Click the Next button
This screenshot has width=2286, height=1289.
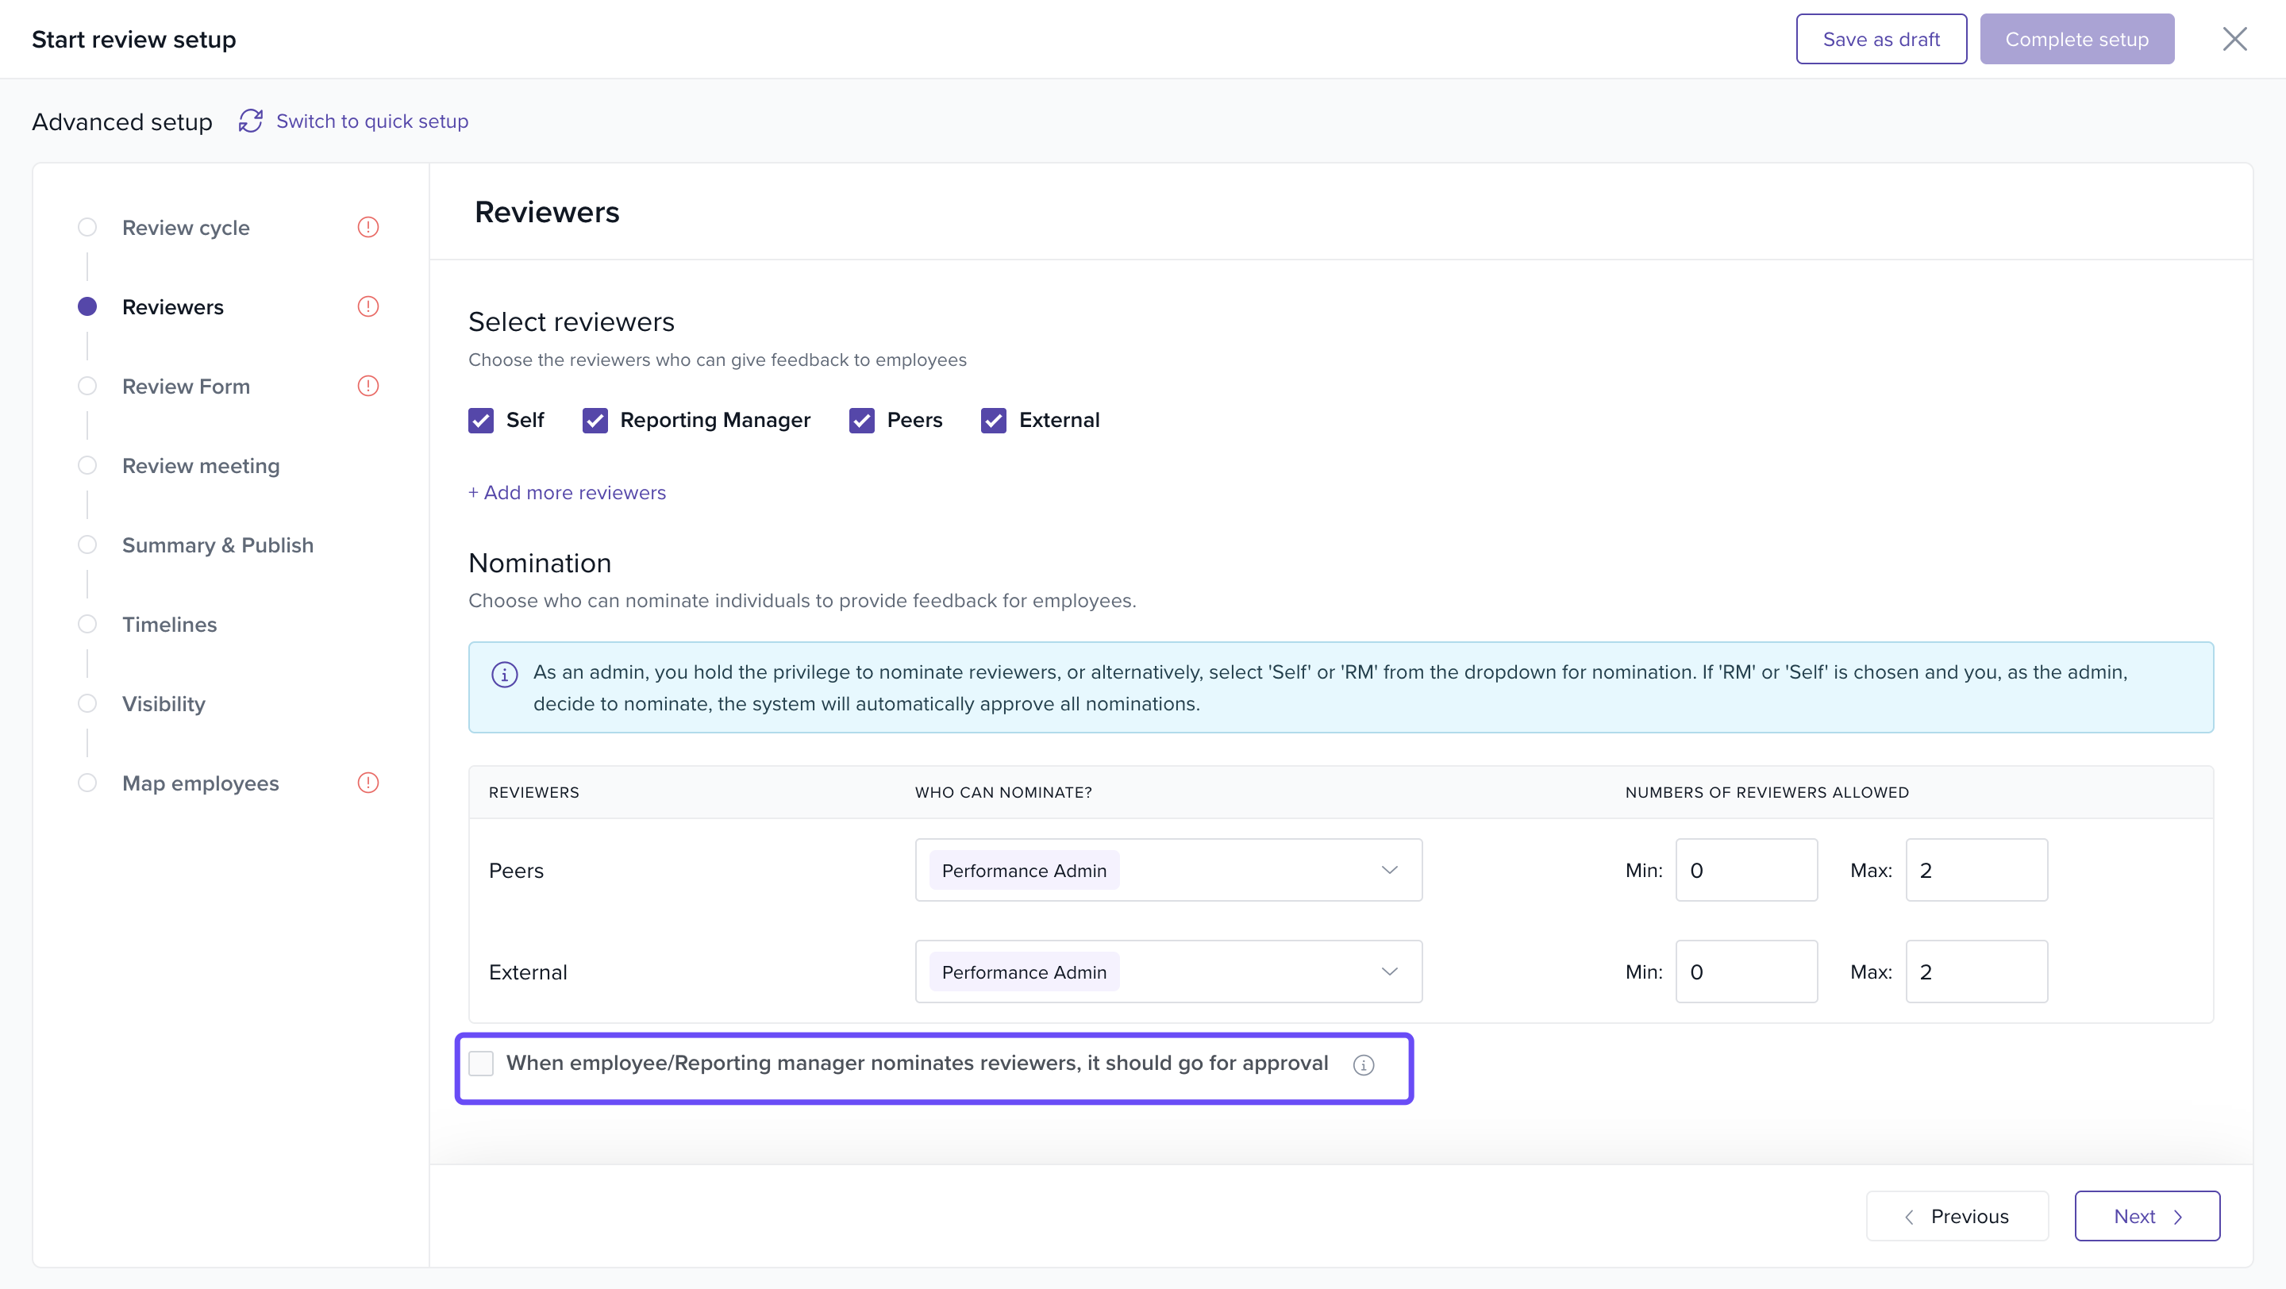coord(2146,1216)
